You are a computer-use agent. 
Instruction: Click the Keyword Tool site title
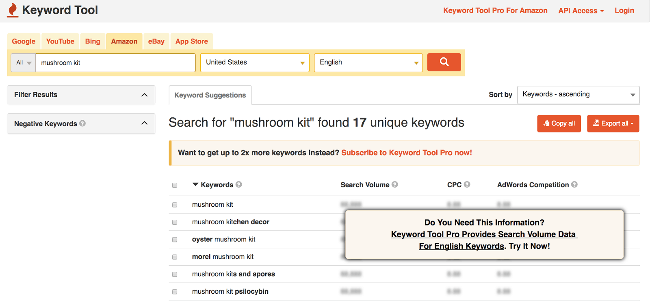pos(60,10)
